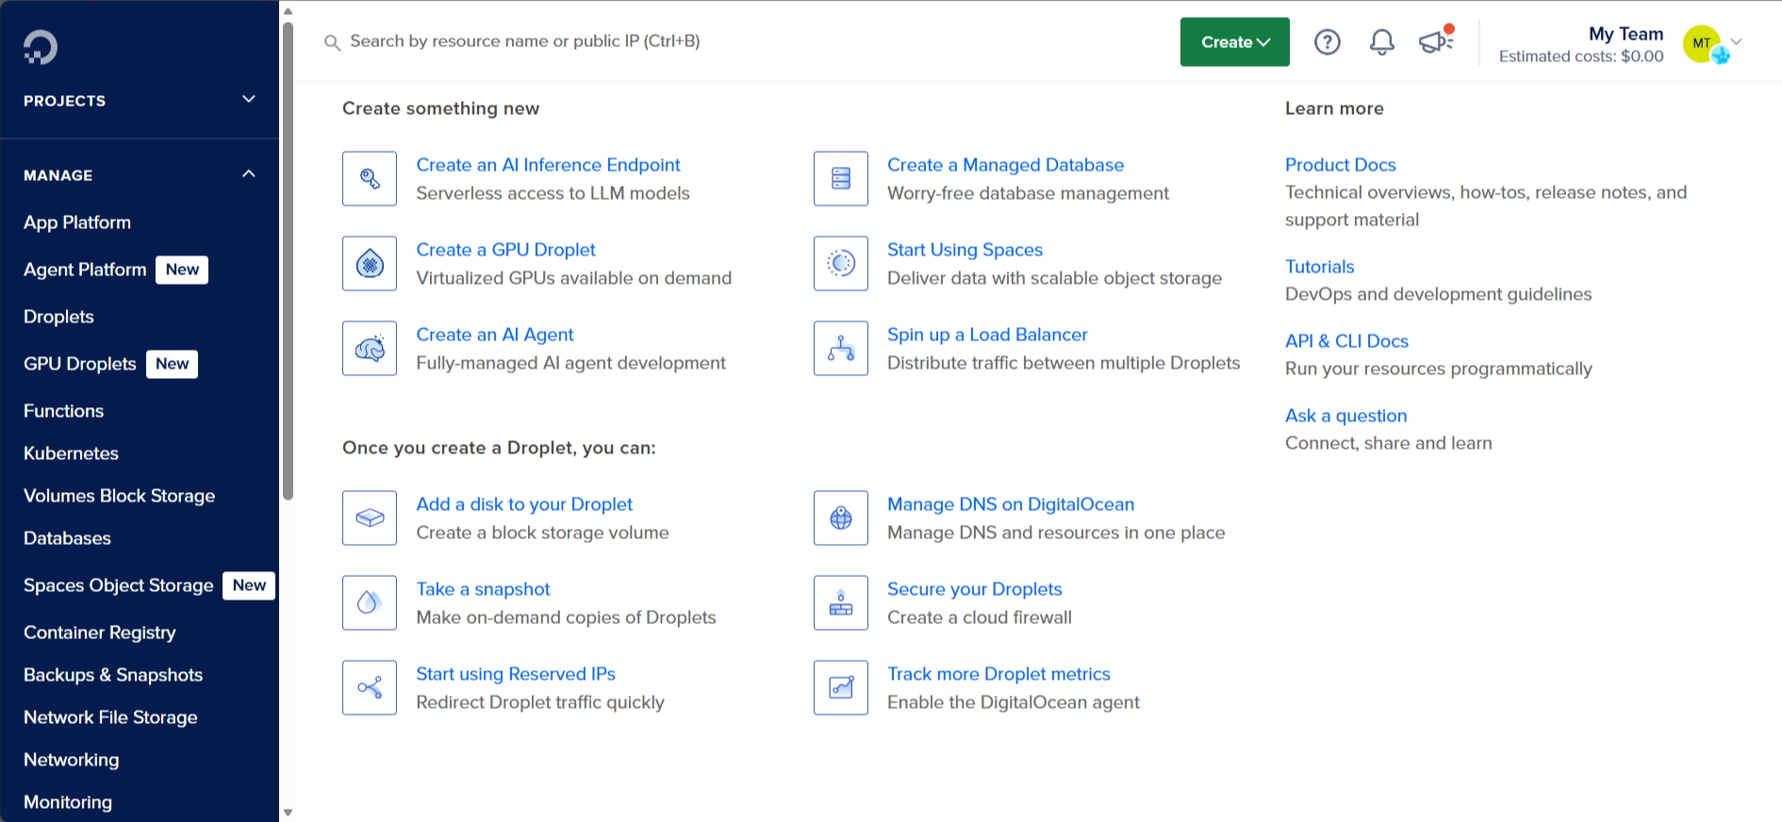
Task: Open the Tutorials link
Action: [x=1319, y=267]
